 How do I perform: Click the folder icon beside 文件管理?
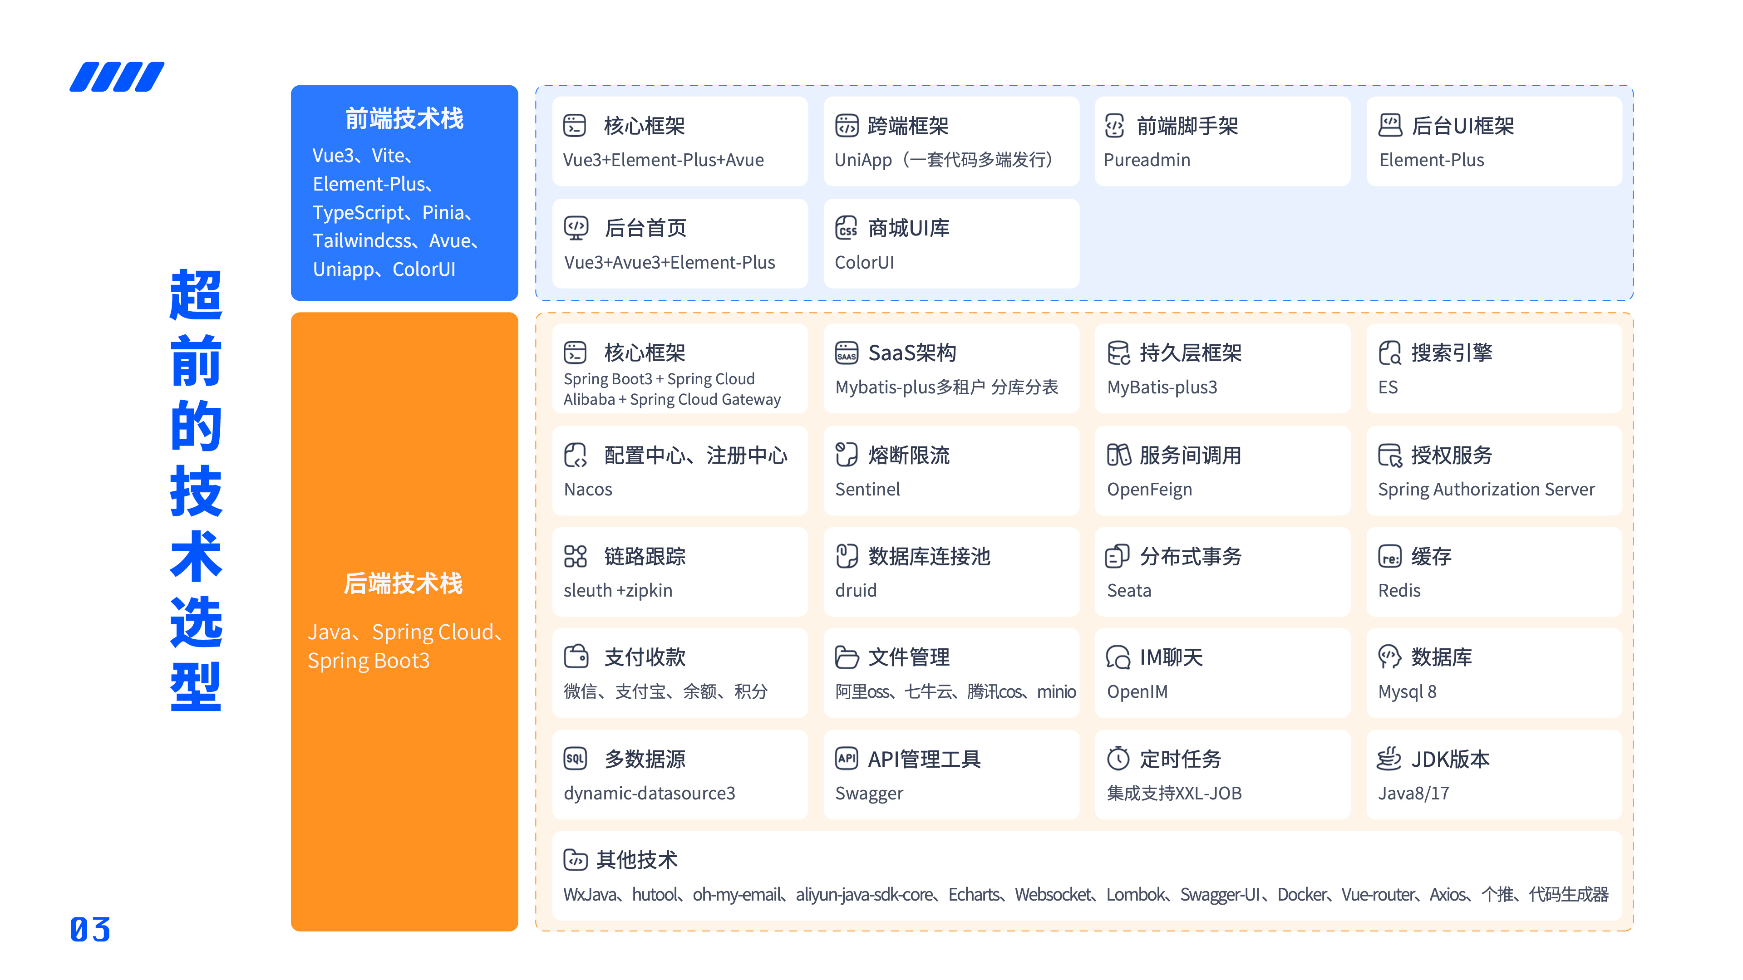(847, 657)
